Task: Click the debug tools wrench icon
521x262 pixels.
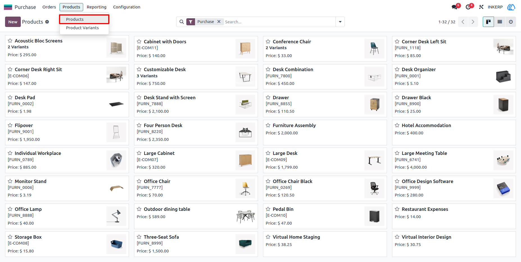Action: click(x=481, y=7)
